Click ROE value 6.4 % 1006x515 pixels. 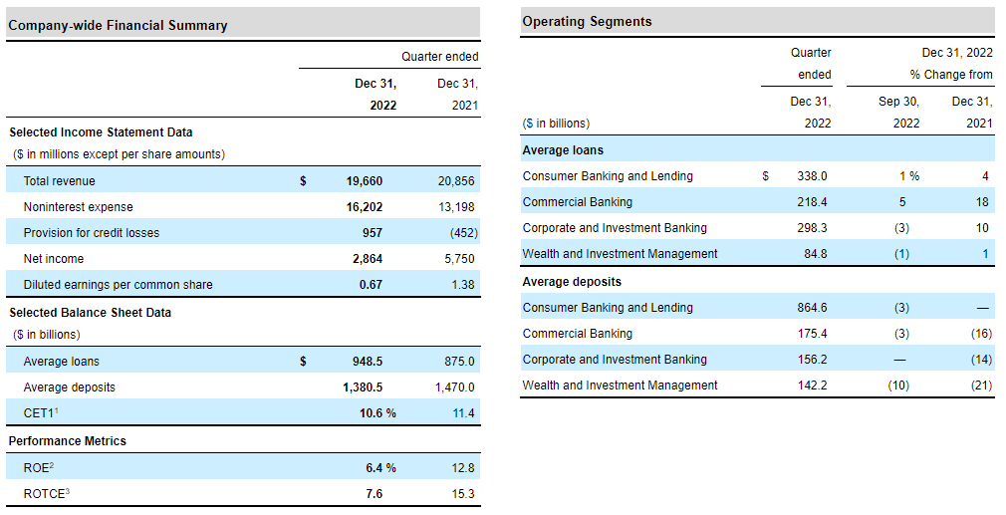pos(381,468)
